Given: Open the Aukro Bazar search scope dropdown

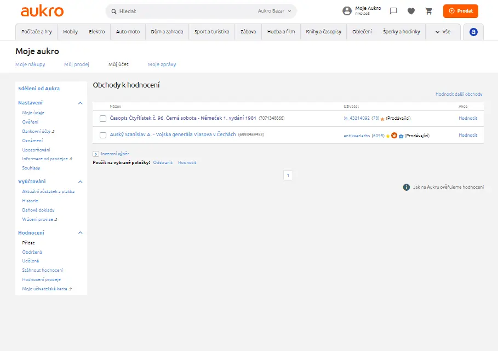Looking at the screenshot, I should [274, 11].
